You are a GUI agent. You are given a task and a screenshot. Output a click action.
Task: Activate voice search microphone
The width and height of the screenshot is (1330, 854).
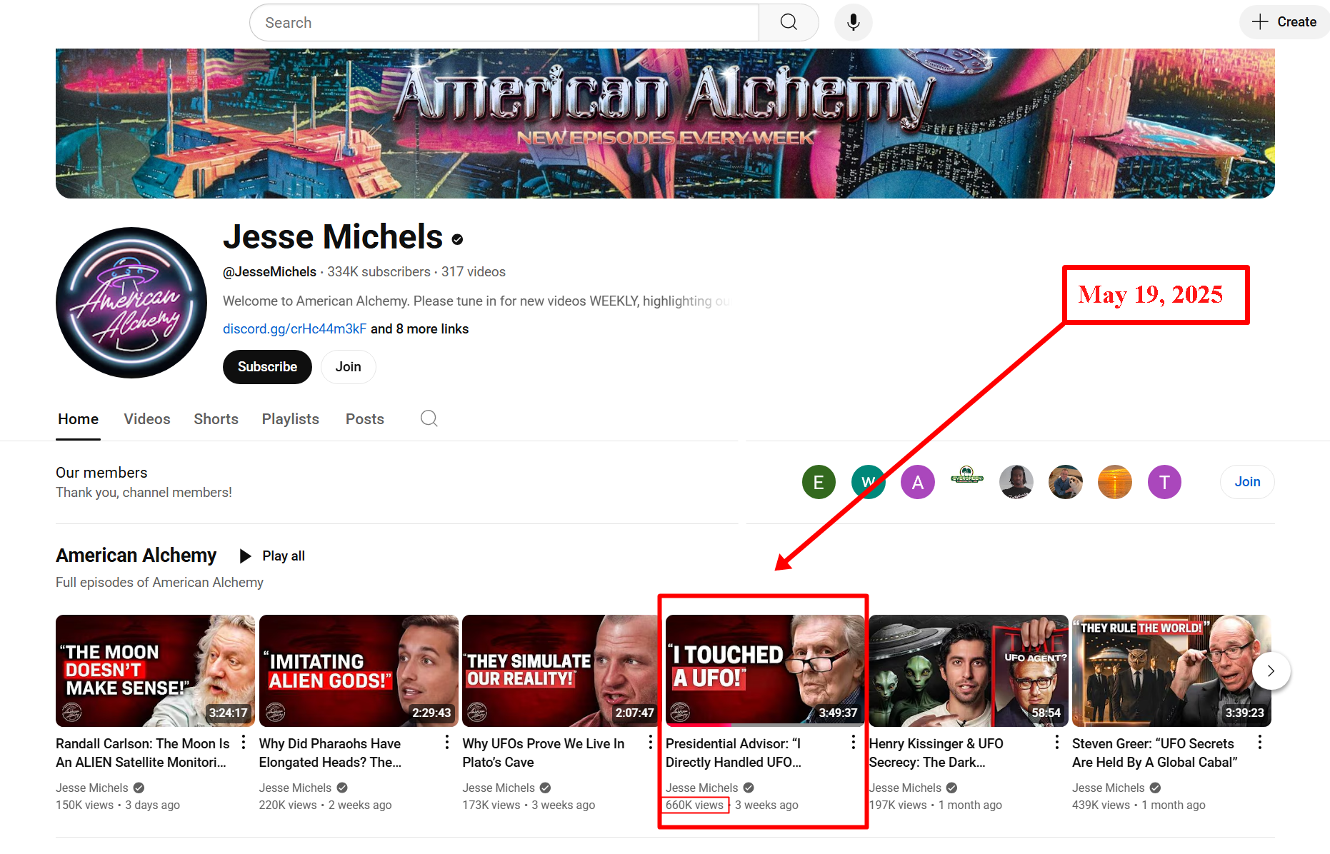pos(853,22)
